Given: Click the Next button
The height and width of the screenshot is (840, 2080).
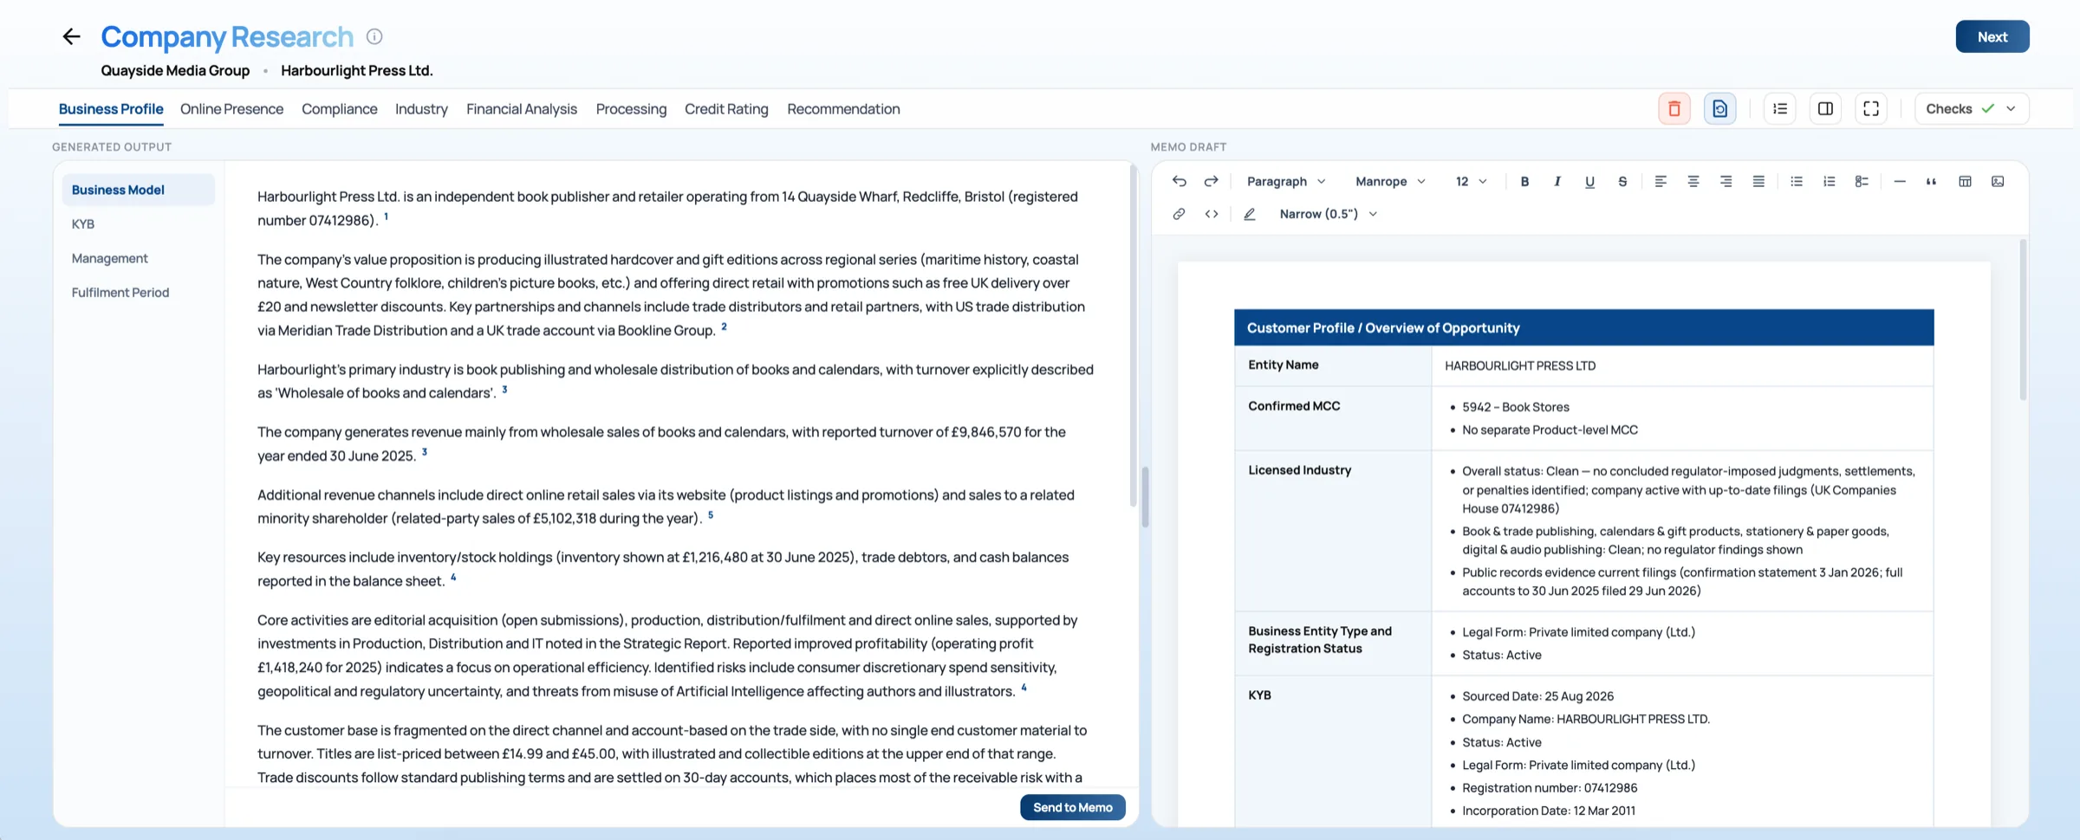Looking at the screenshot, I should pyautogui.click(x=1992, y=36).
